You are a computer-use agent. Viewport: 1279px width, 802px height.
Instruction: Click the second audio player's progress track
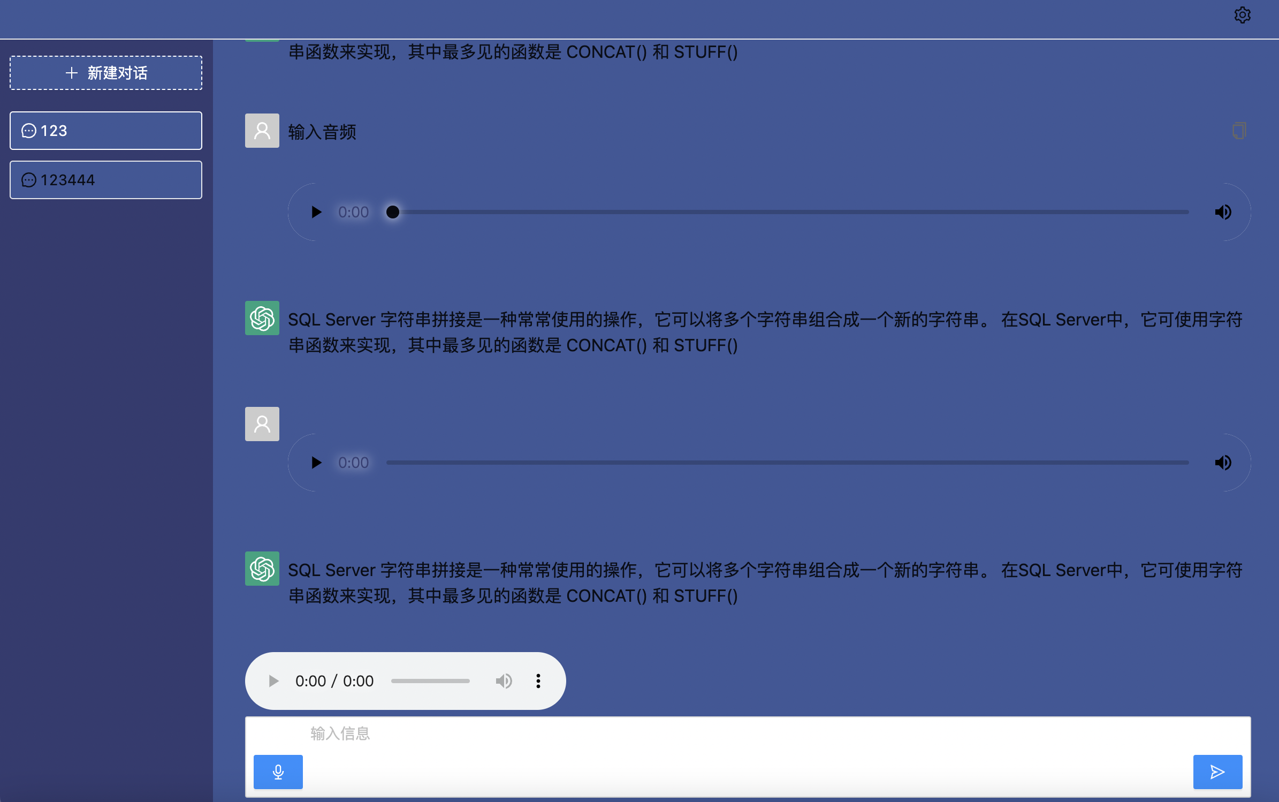coord(787,463)
